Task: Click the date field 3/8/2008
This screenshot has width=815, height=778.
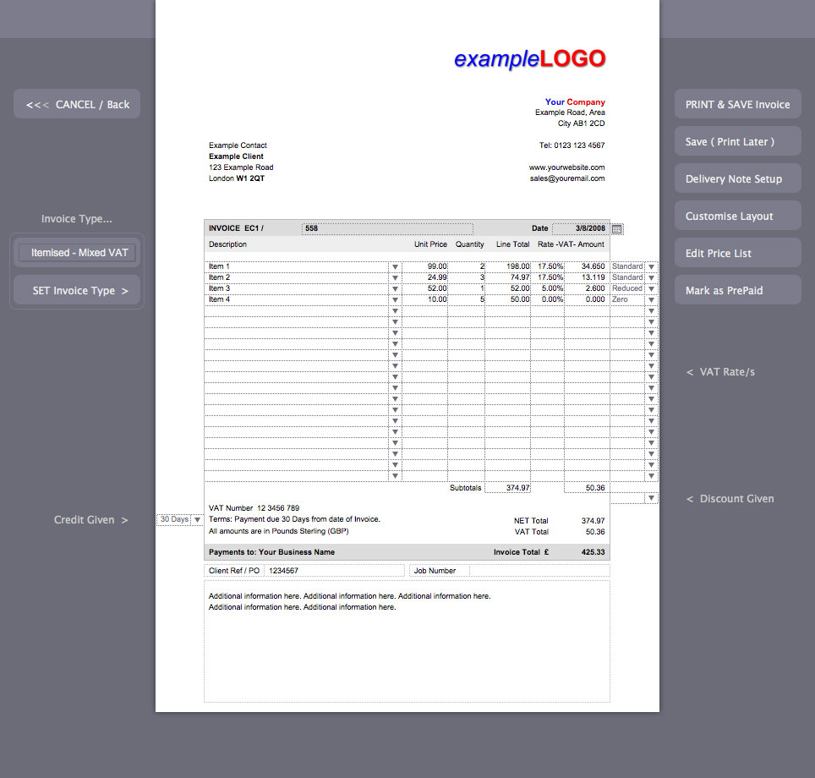Action: tap(581, 228)
